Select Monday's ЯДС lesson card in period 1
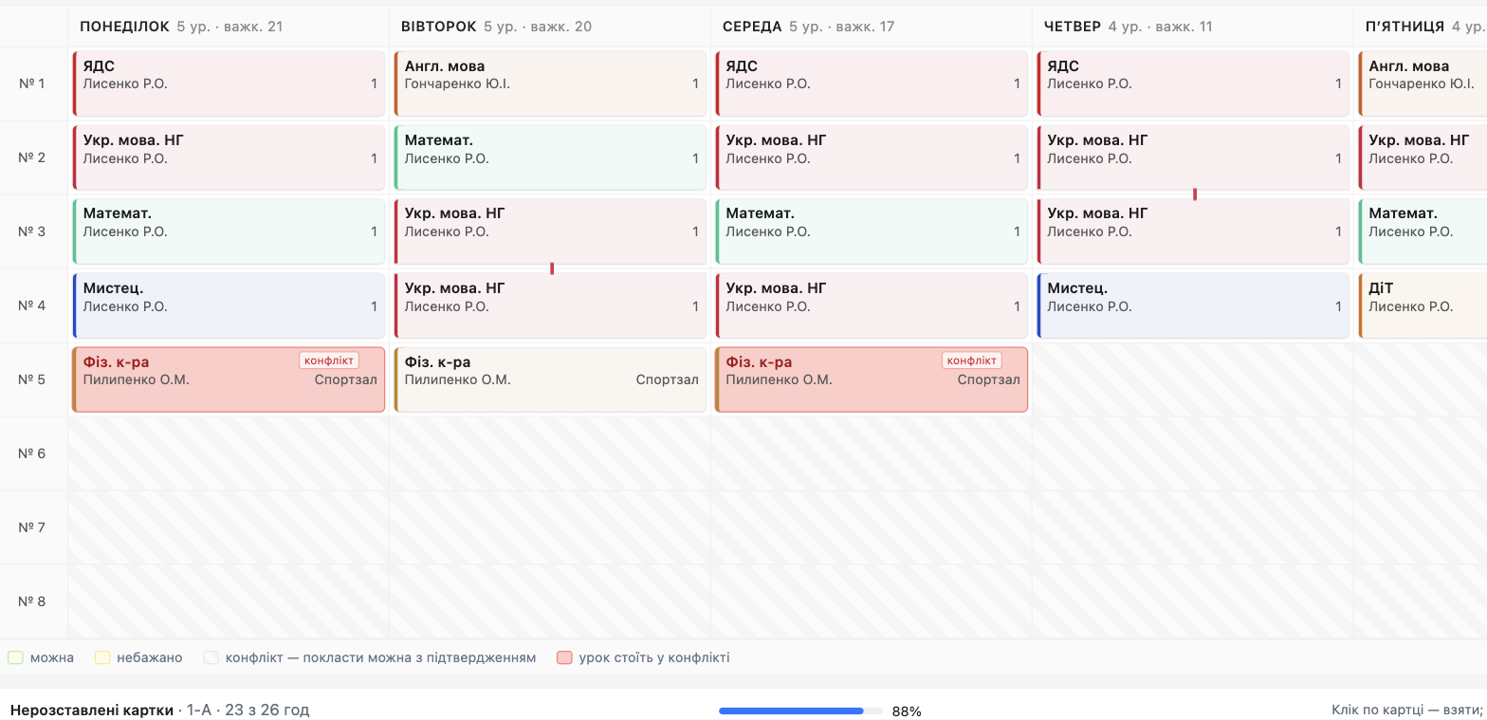This screenshot has width=1487, height=720. [x=229, y=83]
